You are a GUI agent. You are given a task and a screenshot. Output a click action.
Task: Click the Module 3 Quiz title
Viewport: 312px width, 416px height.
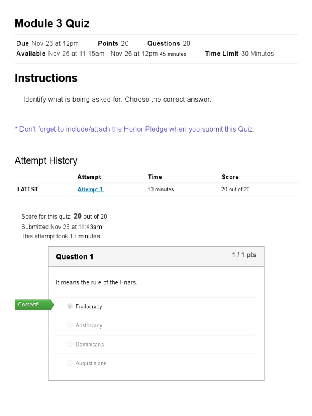click(52, 23)
